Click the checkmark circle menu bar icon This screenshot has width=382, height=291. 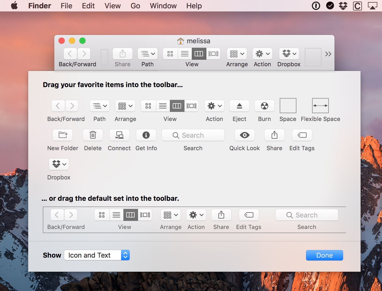tap(330, 6)
